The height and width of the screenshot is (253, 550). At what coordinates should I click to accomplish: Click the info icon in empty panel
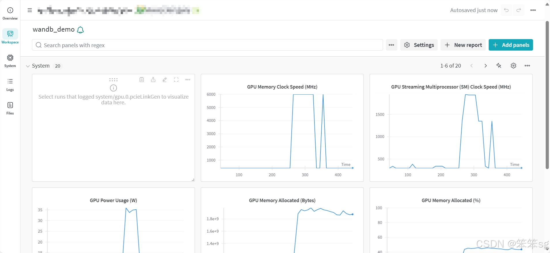pyautogui.click(x=113, y=88)
